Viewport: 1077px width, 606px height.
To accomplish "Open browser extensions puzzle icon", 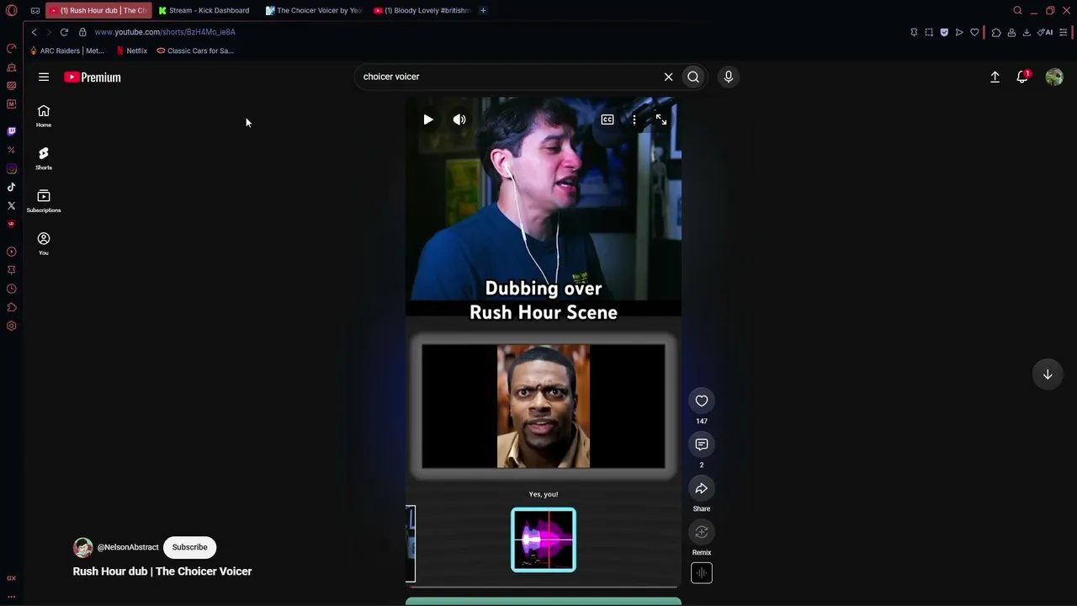I will coord(996,32).
